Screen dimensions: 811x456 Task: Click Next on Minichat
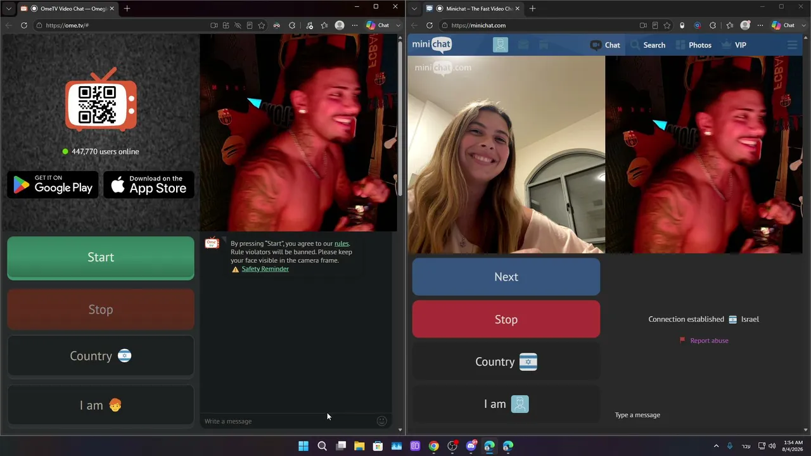[506, 277]
